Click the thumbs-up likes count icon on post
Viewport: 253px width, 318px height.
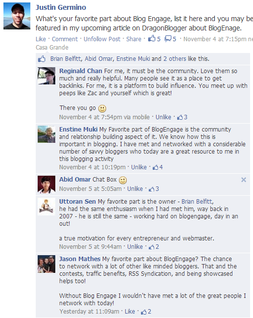(154, 39)
